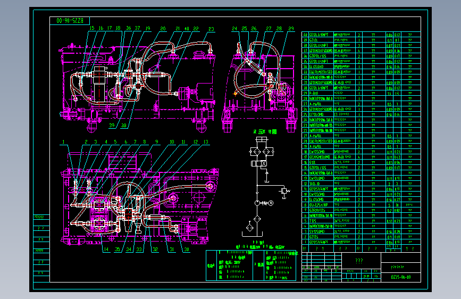Select the hydraulic schematic title label
The height and width of the screenshot is (299, 461).
[x=265, y=132]
